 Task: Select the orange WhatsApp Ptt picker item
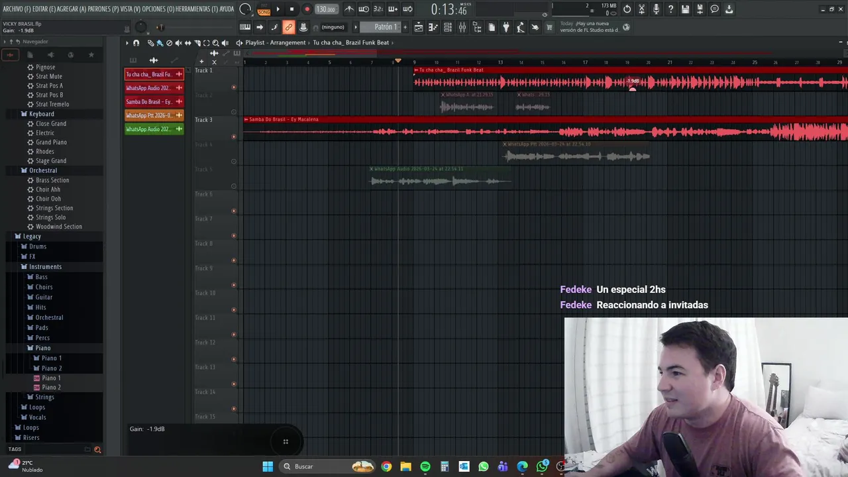click(x=154, y=115)
